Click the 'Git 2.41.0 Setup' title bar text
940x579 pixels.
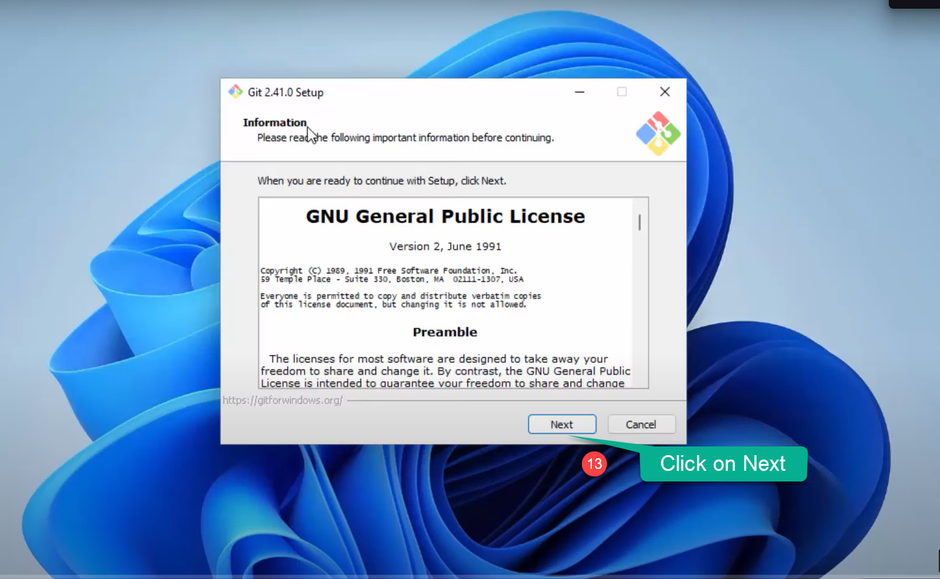(286, 91)
